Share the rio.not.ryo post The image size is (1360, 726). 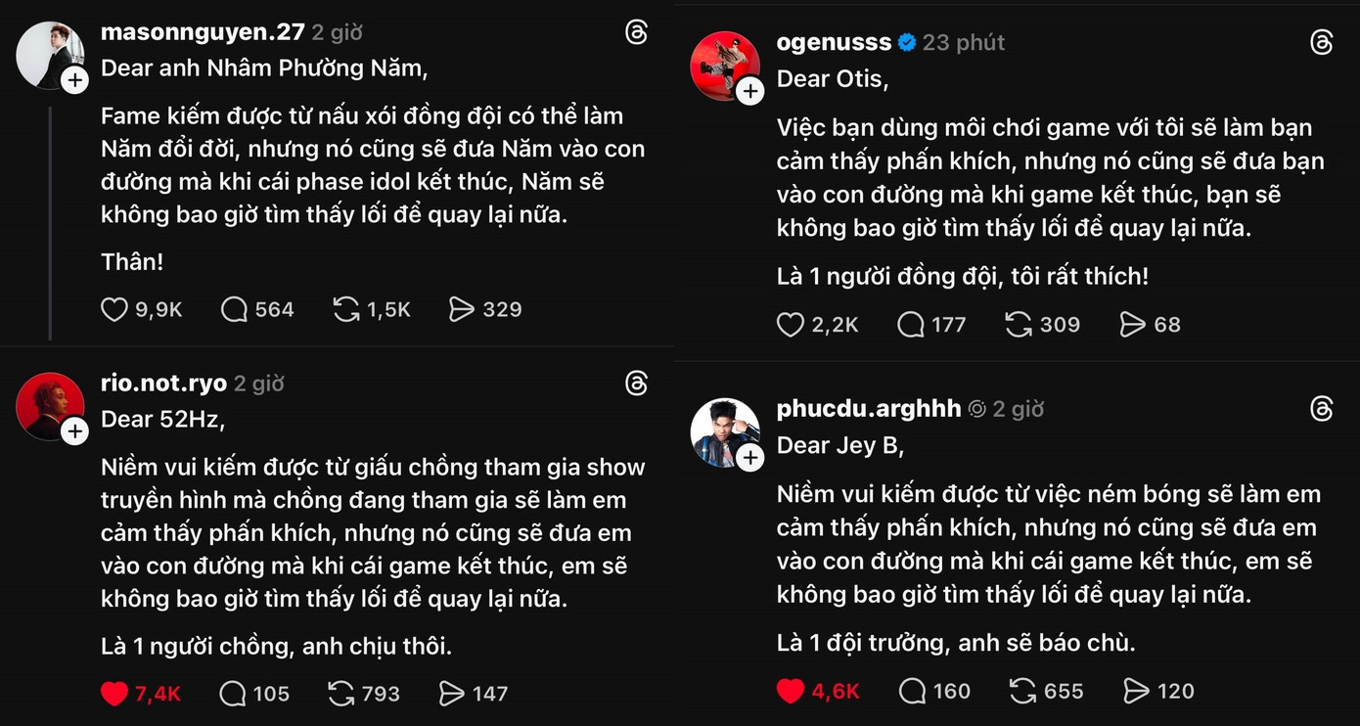[451, 694]
